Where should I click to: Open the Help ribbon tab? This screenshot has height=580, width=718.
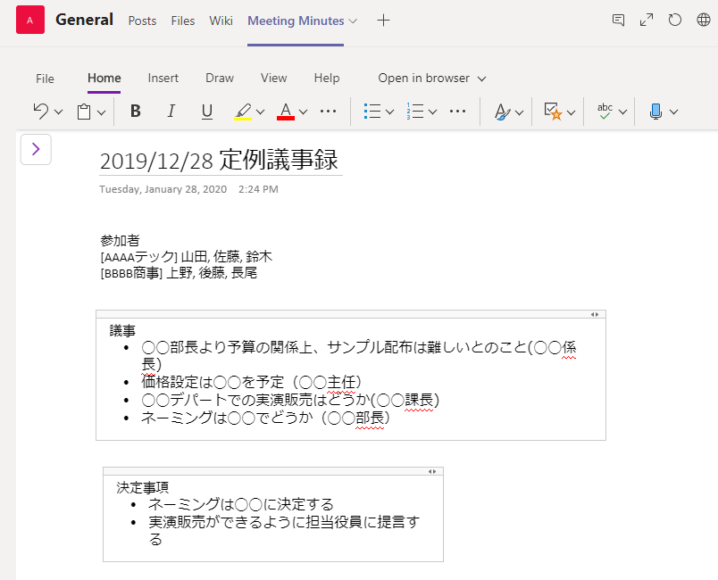(327, 79)
